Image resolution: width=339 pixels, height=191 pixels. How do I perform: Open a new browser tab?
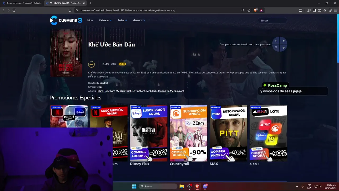(x=90, y=3)
